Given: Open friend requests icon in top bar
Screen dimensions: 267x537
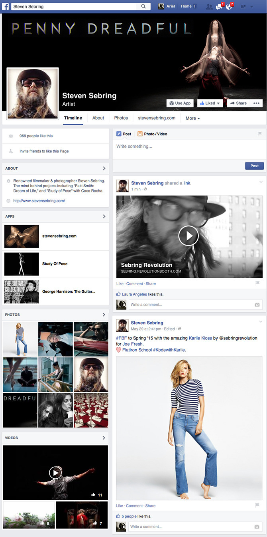Looking at the screenshot, I should [x=209, y=6].
